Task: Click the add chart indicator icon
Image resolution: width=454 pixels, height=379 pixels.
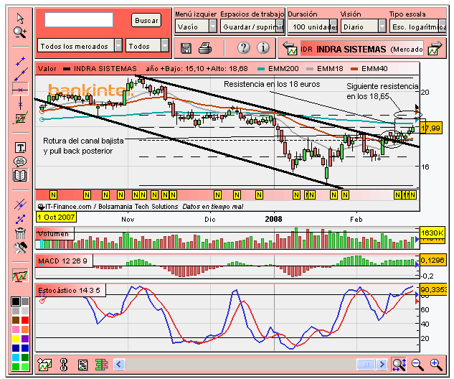Action: click(x=44, y=364)
